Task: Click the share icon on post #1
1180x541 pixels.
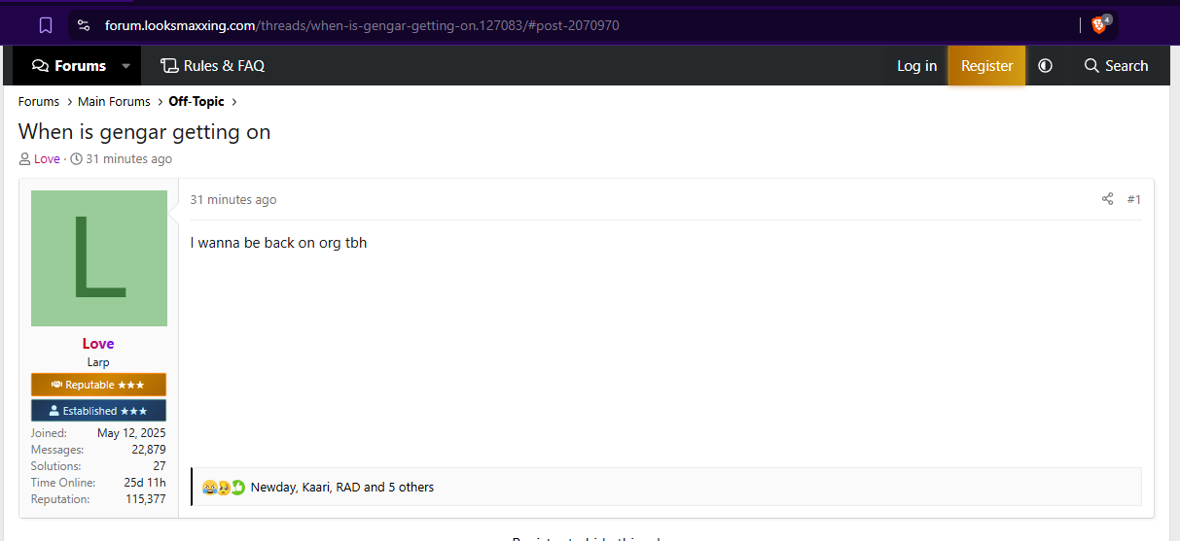Action: tap(1107, 199)
